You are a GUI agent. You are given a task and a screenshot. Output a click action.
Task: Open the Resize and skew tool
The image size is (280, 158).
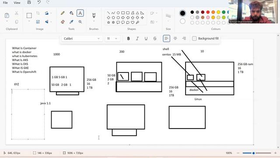coord(38,22)
